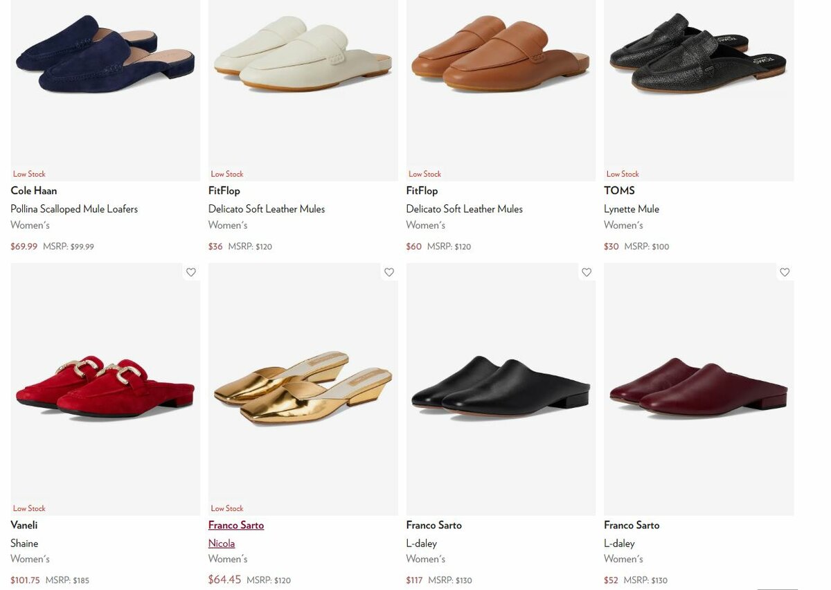
Task: Heart the burgundy L-daley mules
Action: [785, 272]
